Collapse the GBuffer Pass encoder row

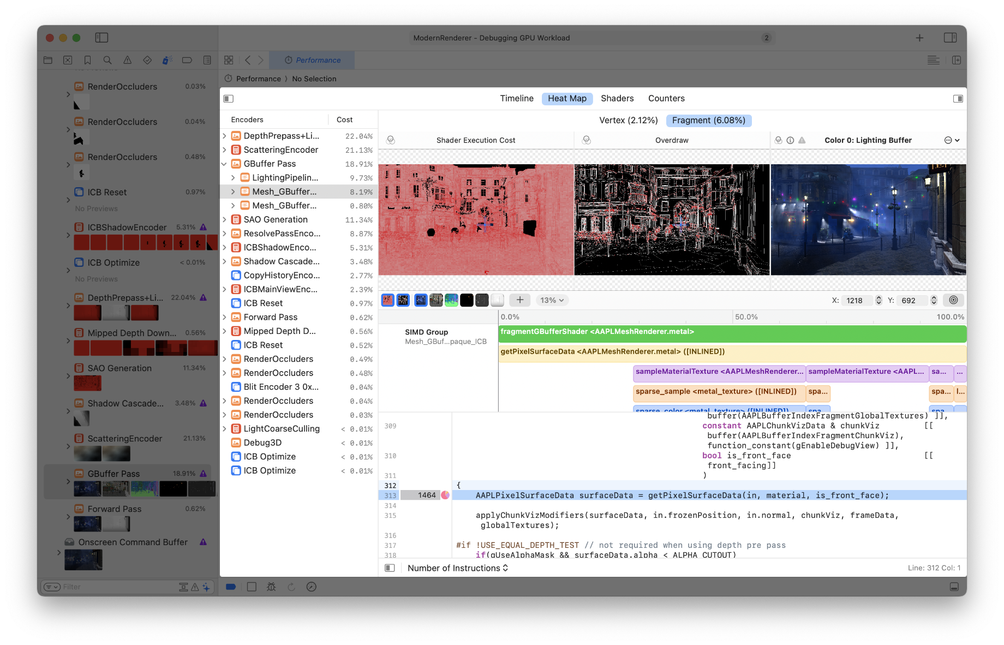click(224, 164)
